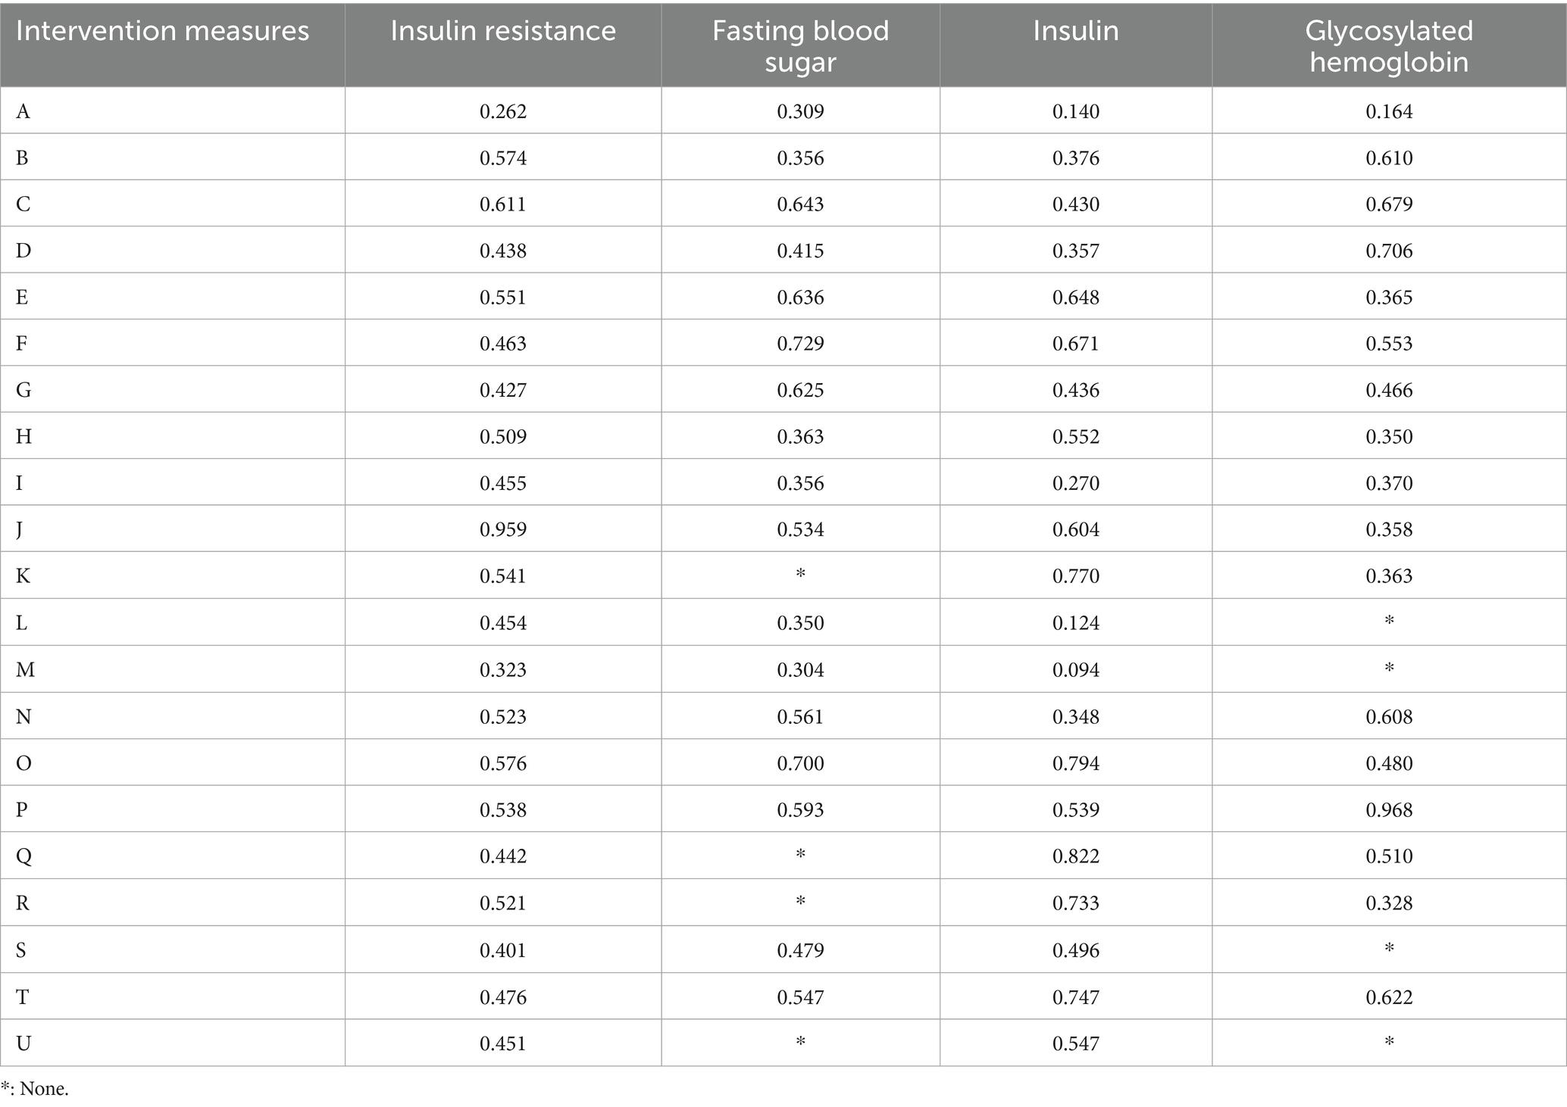1567x1107 pixels.
Task: Select the Insulin resistance column header
Action: coord(503,31)
